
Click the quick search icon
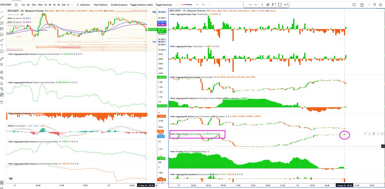click(x=375, y=5)
